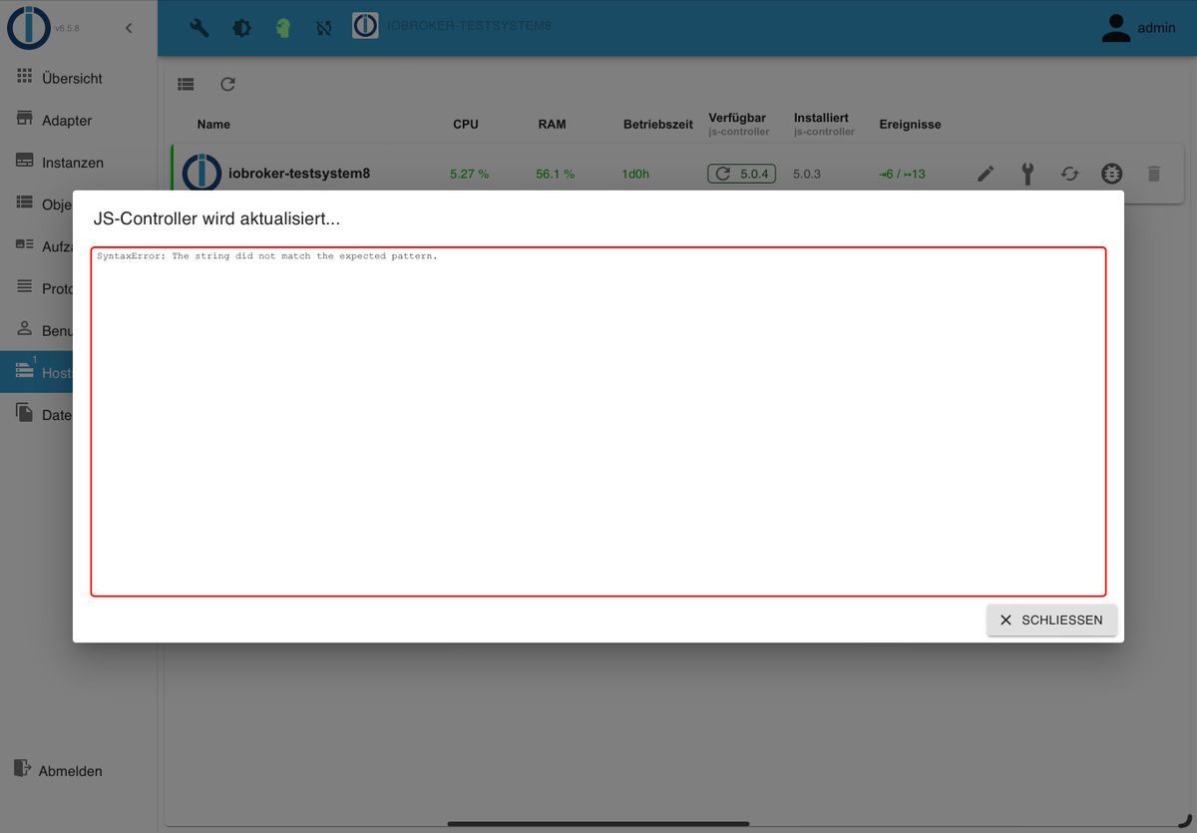Image resolution: width=1197 pixels, height=833 pixels.
Task: Click the Übersicht grid icon
Action: [25, 76]
